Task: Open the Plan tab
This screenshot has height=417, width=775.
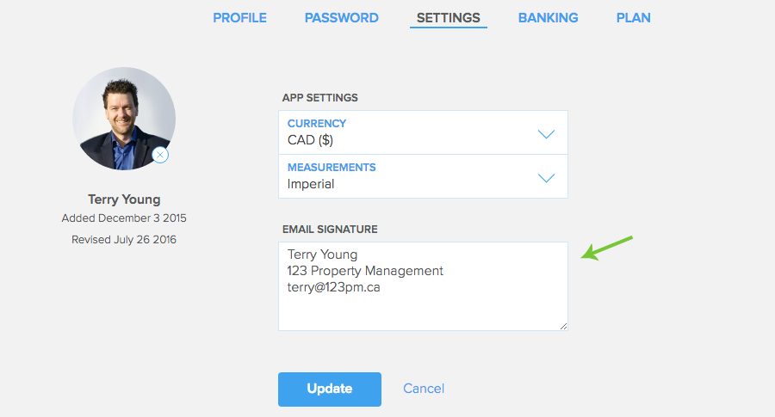Action: (x=633, y=18)
